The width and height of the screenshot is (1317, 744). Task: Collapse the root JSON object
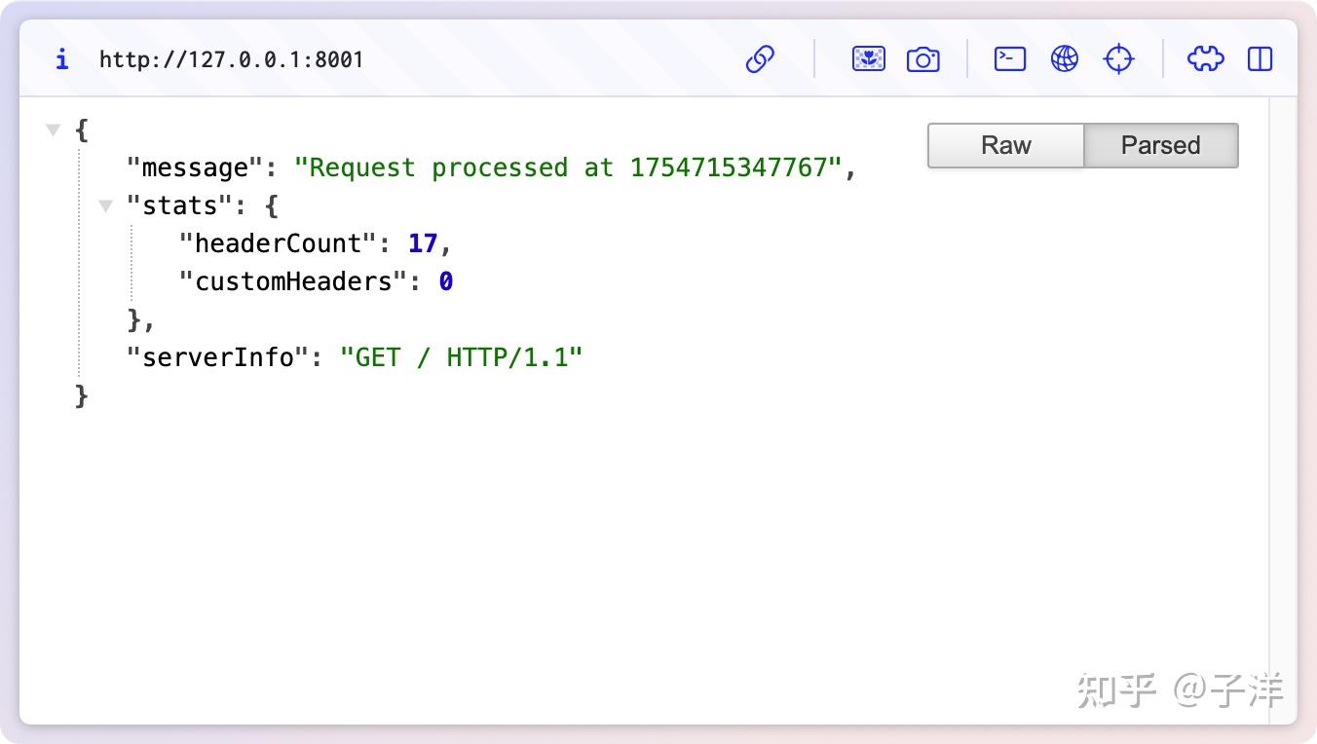[53, 130]
